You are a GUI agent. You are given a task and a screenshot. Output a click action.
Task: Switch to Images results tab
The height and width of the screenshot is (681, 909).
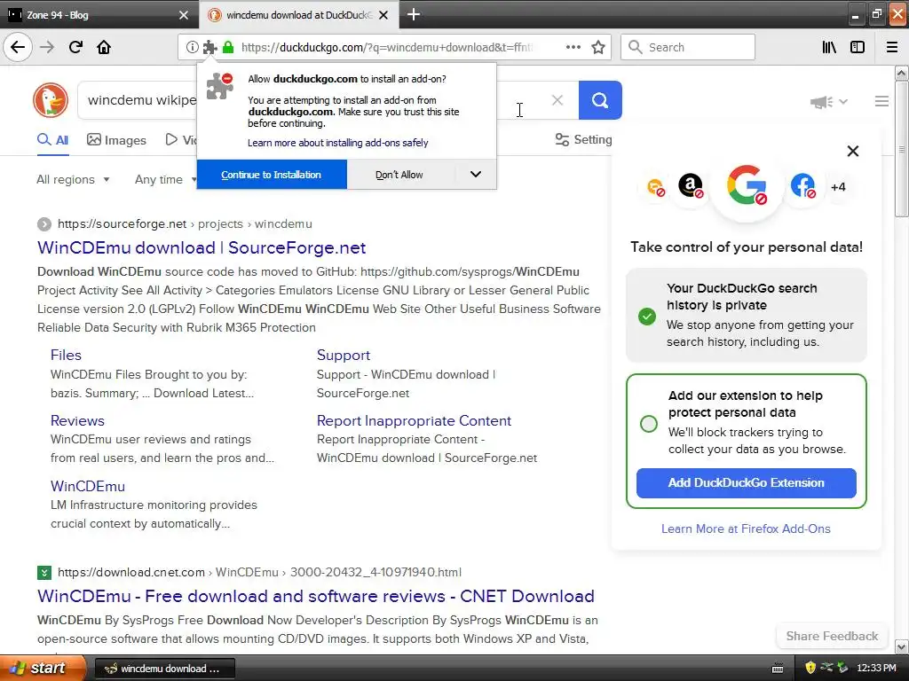pos(116,140)
